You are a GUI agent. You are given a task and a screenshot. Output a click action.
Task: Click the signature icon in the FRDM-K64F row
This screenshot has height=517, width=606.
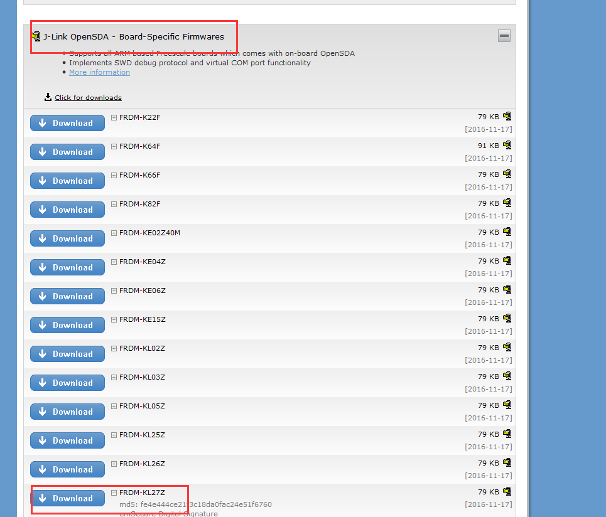pos(507,145)
